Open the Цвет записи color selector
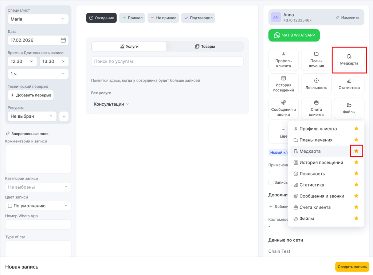The height and width of the screenshot is (275, 373). (x=38, y=206)
